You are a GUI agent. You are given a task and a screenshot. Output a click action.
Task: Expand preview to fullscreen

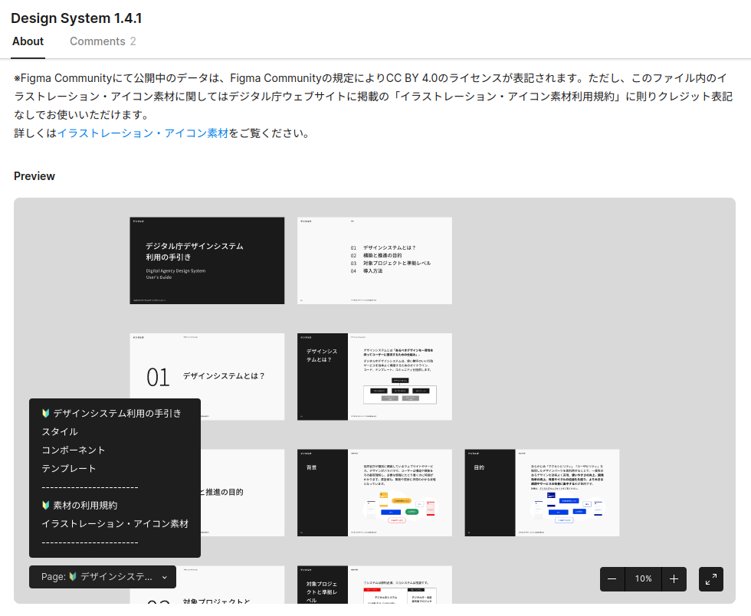coord(711,579)
